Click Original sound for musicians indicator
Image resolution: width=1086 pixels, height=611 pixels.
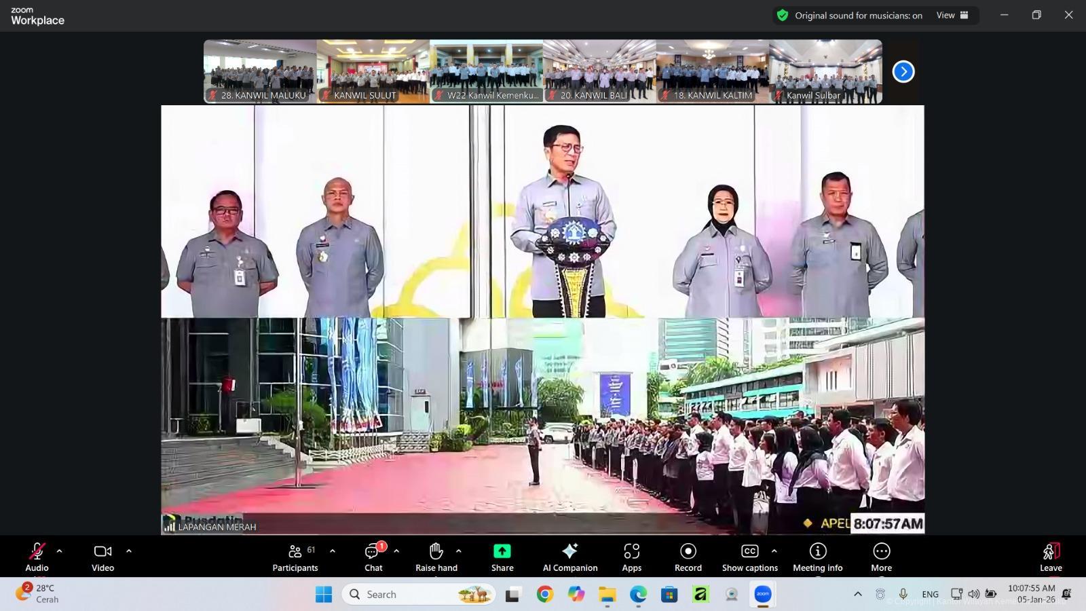[x=850, y=15]
